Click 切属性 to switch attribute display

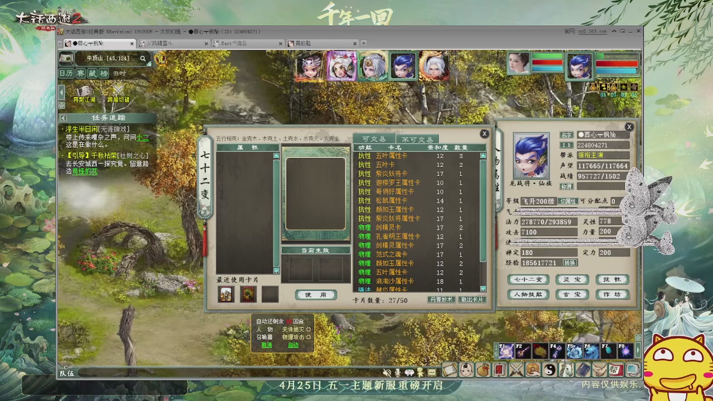[568, 202]
